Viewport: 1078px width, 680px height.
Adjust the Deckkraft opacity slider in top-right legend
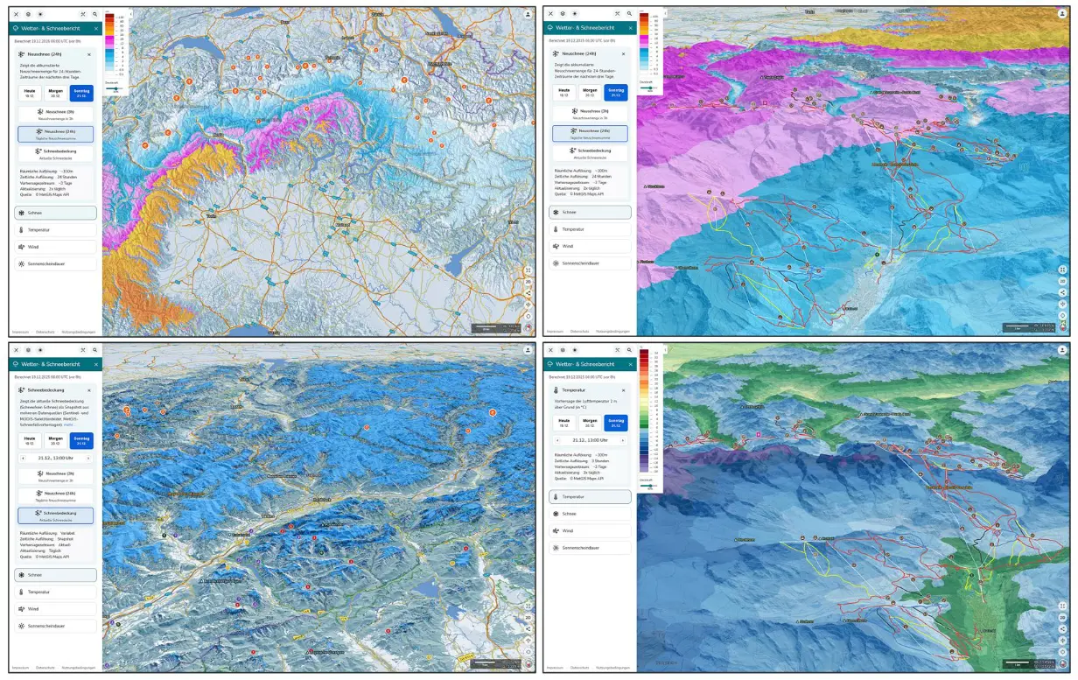(650, 88)
